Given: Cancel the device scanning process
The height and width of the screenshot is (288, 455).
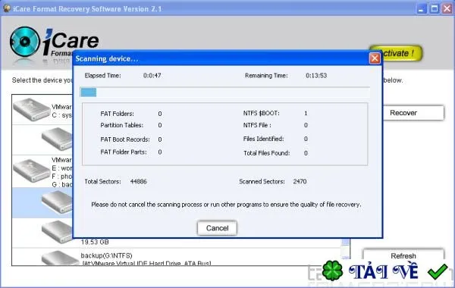Looking at the screenshot, I should [x=217, y=228].
